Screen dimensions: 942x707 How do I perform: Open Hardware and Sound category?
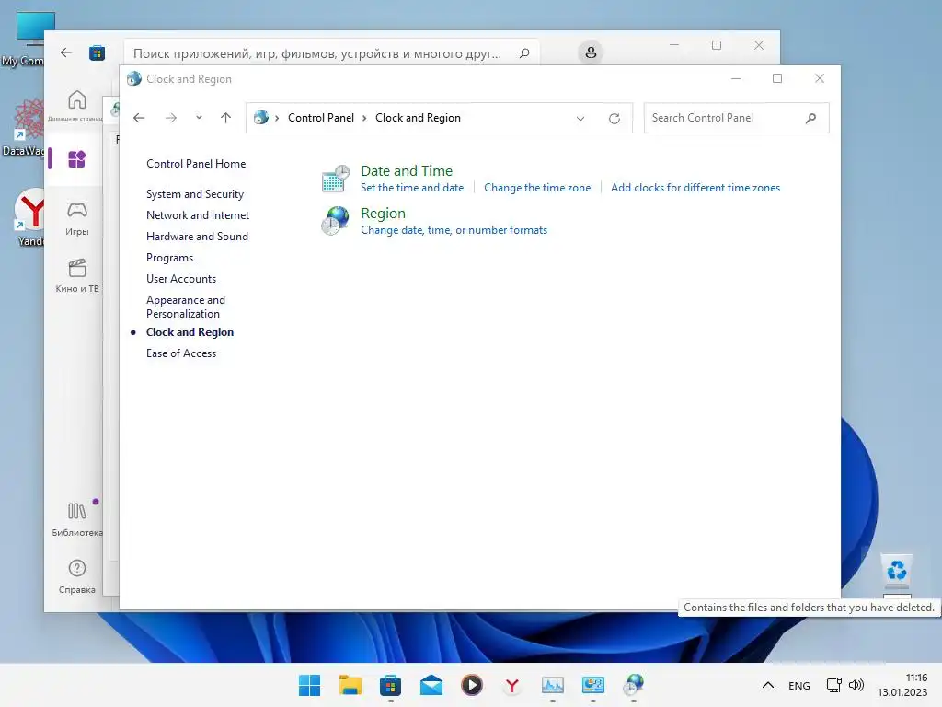197,237
